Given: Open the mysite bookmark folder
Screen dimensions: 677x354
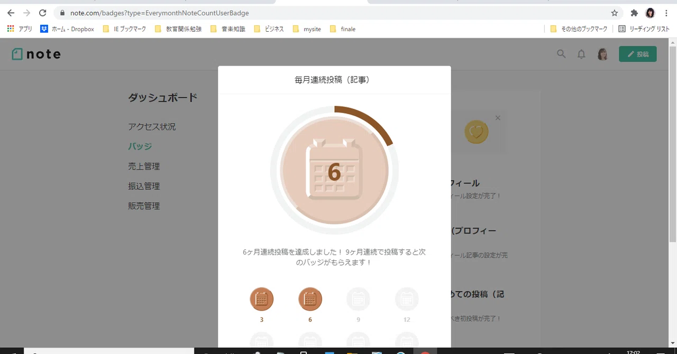Looking at the screenshot, I should (x=307, y=29).
